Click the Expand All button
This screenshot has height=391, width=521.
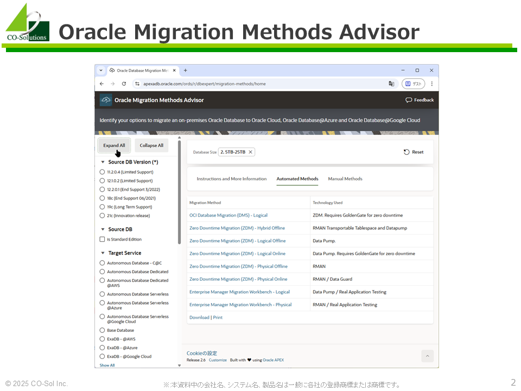point(114,146)
